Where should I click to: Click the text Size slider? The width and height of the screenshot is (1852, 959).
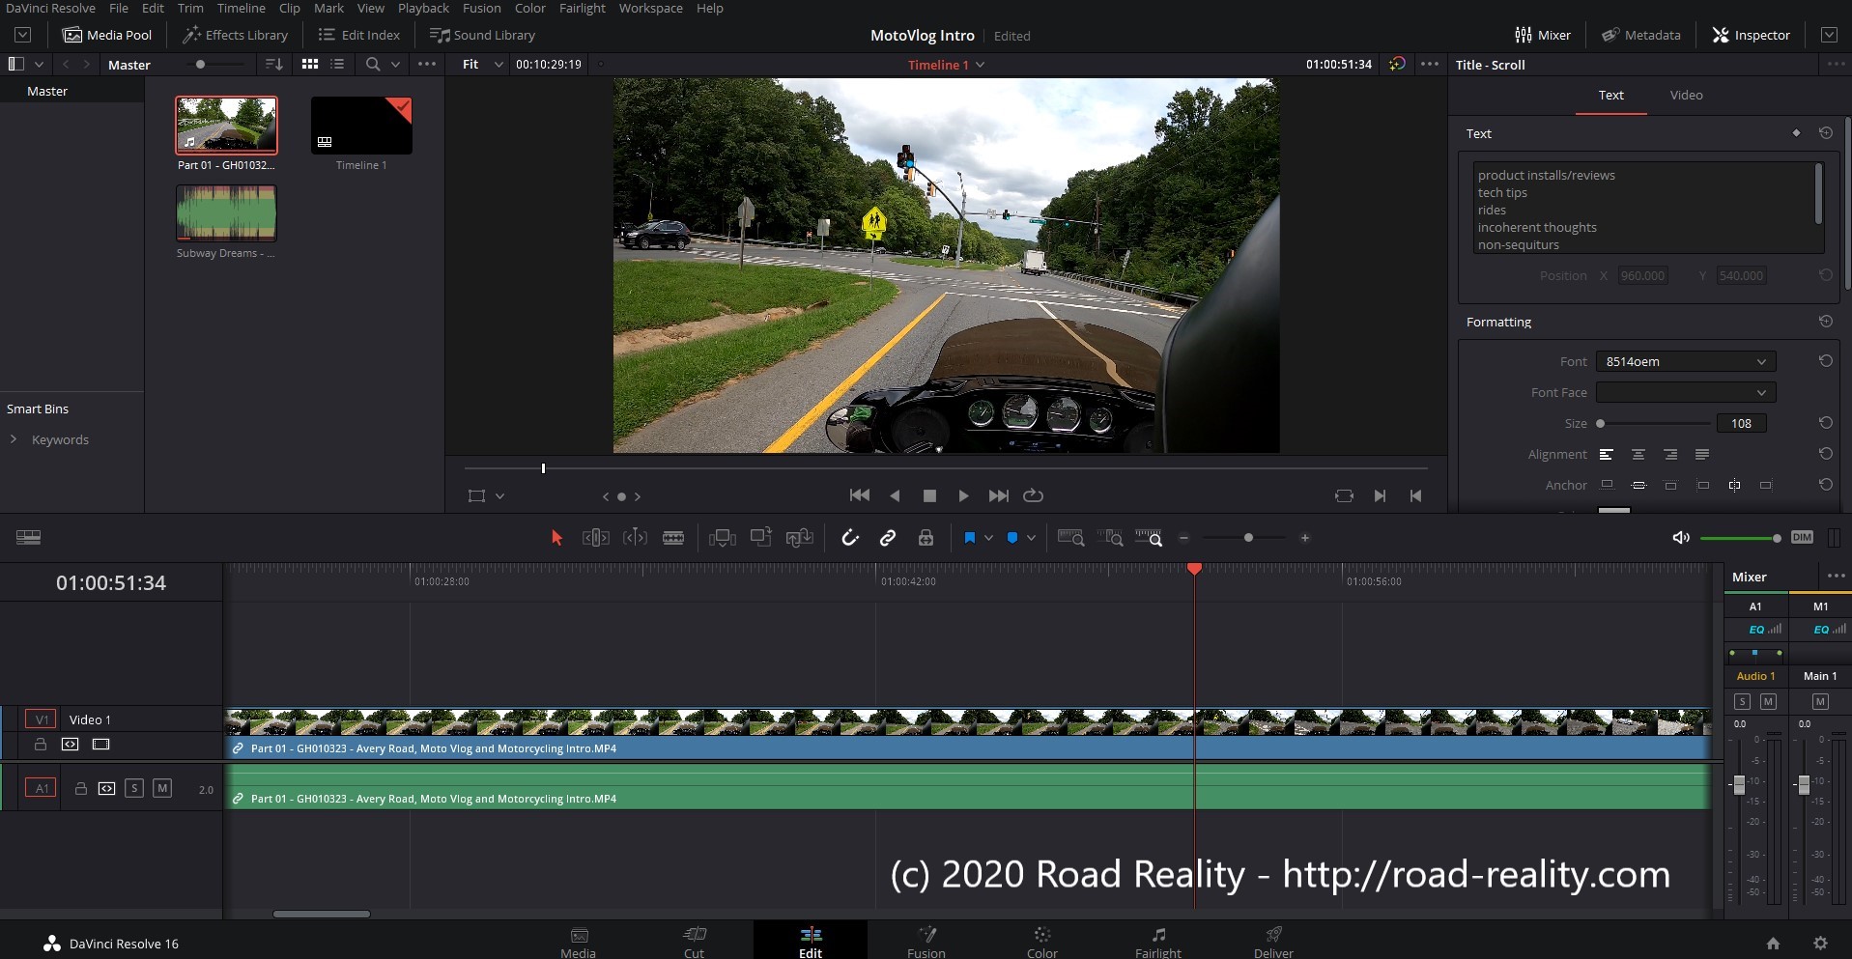point(1654,423)
